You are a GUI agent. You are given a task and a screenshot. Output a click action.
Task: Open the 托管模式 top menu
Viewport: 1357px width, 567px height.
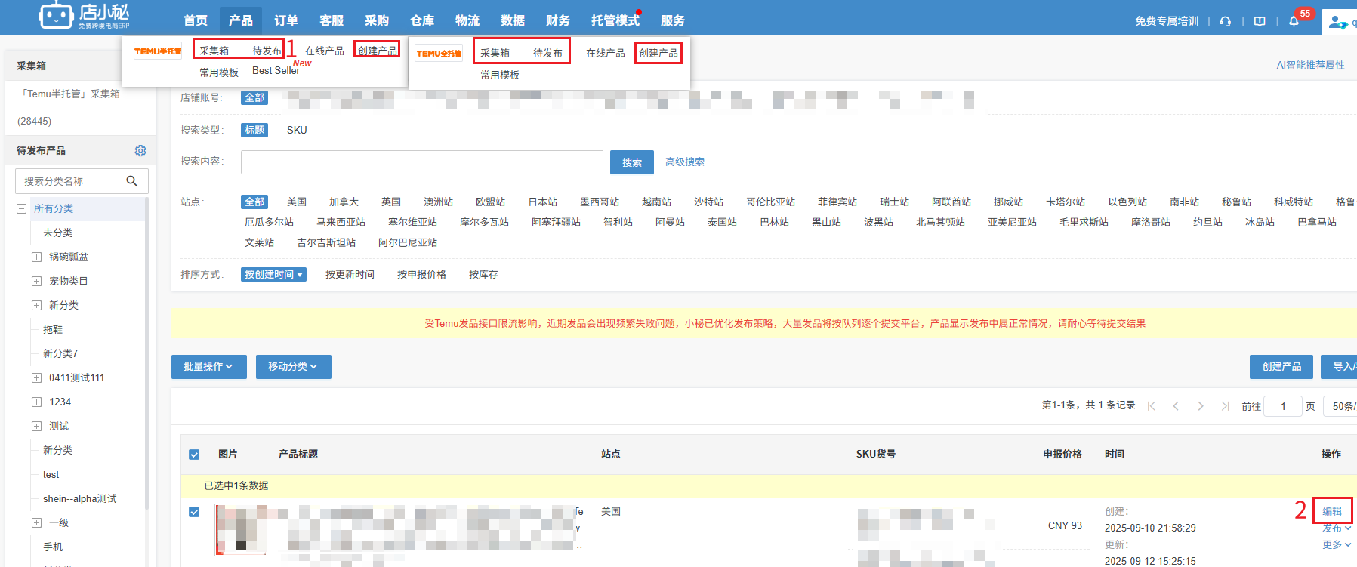[615, 20]
